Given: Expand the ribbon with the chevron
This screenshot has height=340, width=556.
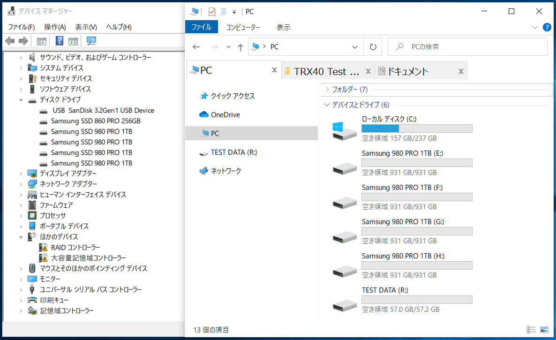Looking at the screenshot, I should point(535,27).
